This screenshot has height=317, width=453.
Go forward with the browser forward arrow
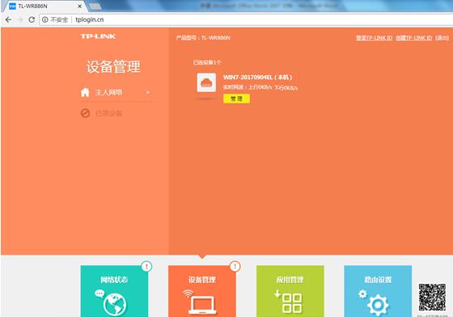(20, 19)
